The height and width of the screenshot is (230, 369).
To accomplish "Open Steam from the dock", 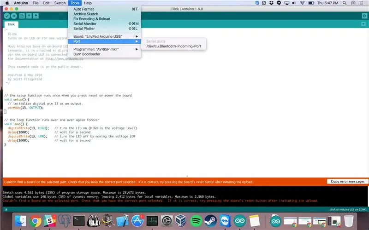I will (x=210, y=221).
